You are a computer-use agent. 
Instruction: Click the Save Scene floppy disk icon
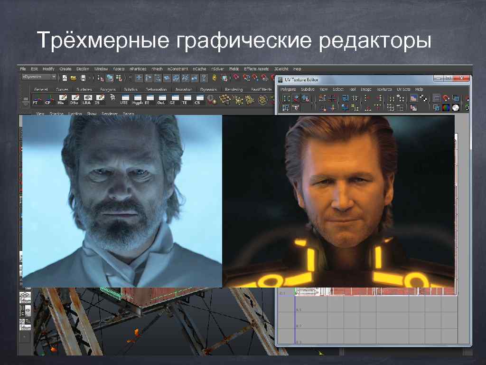tap(83, 78)
